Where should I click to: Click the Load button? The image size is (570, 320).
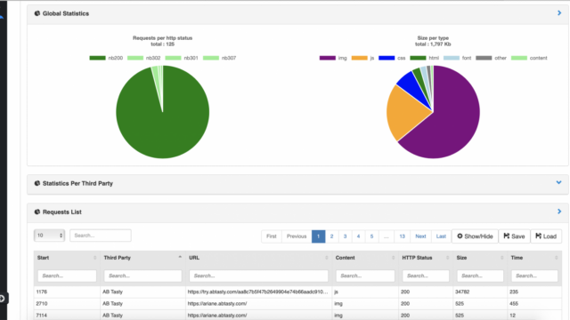coord(546,236)
